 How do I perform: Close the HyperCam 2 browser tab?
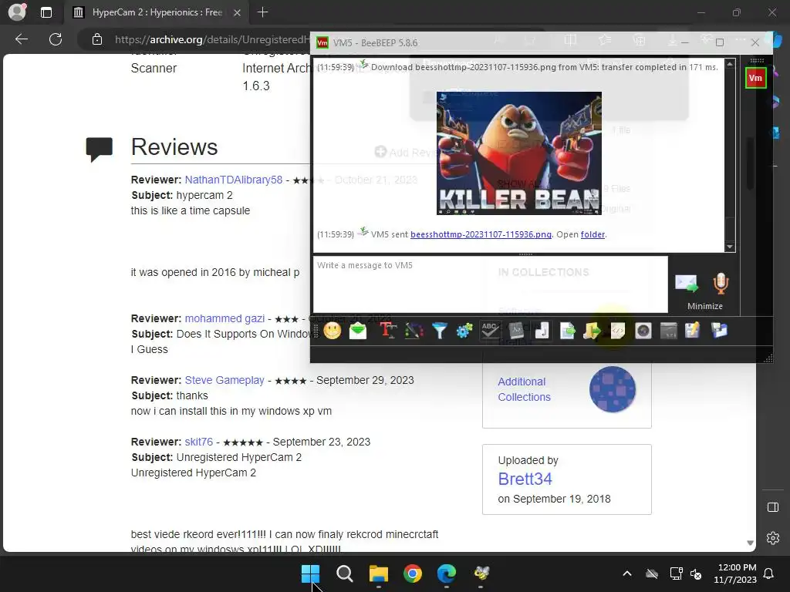pos(238,12)
